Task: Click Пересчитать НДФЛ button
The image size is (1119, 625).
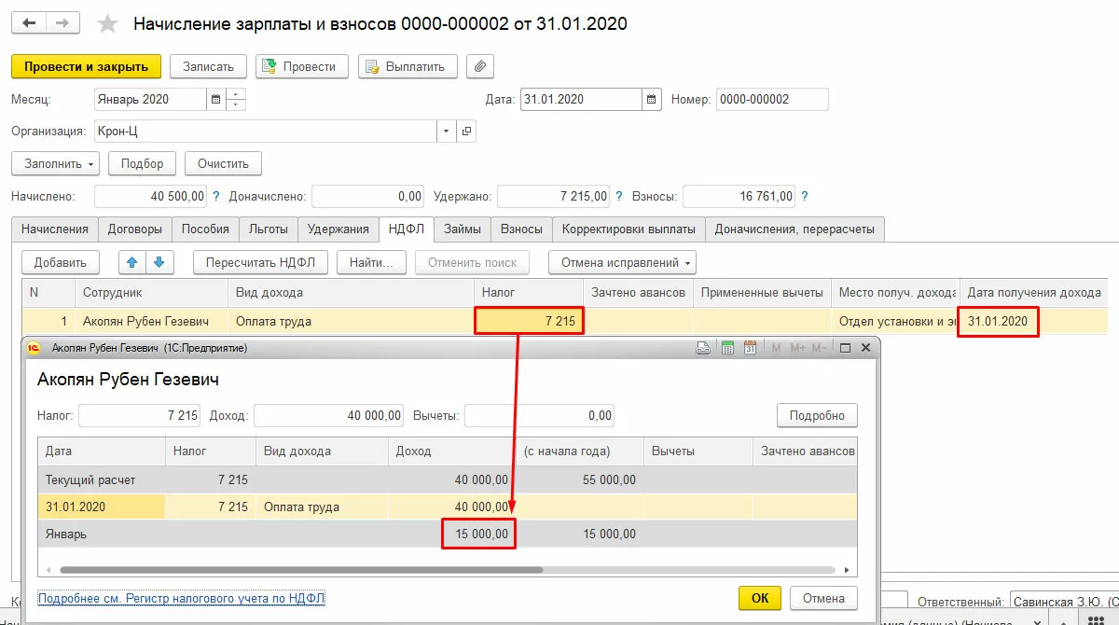Action: tap(261, 262)
